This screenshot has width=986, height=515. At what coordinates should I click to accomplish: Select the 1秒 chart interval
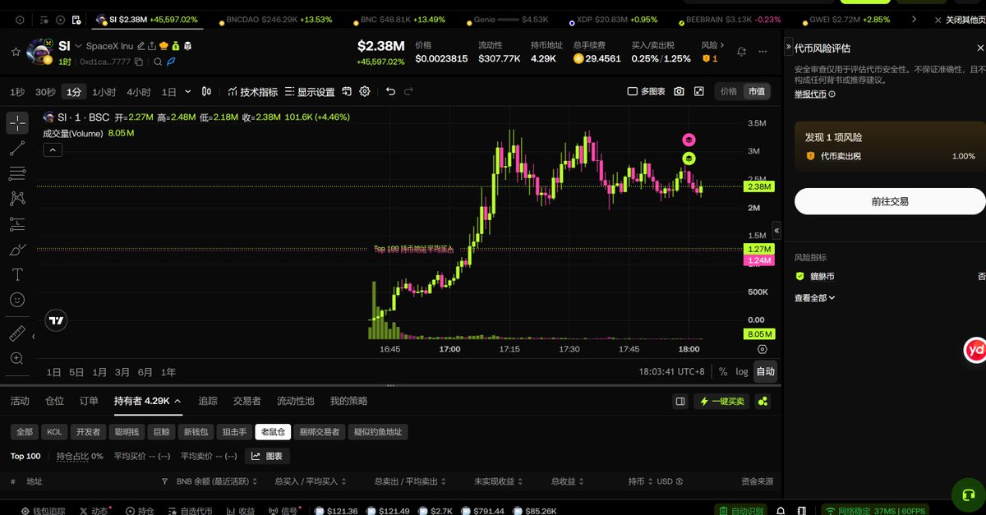pos(17,91)
